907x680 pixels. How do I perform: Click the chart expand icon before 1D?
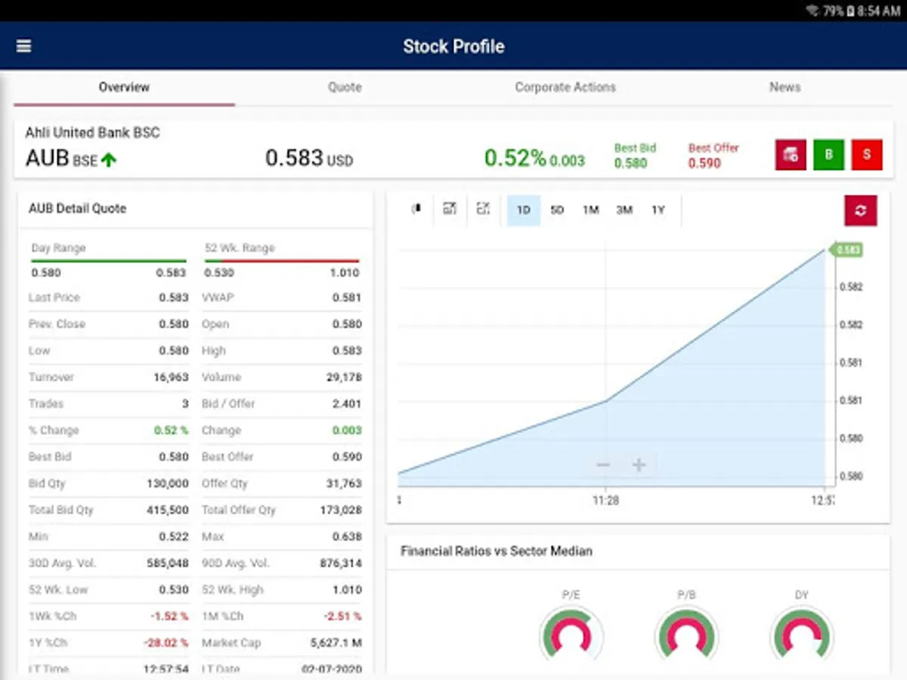click(x=483, y=209)
